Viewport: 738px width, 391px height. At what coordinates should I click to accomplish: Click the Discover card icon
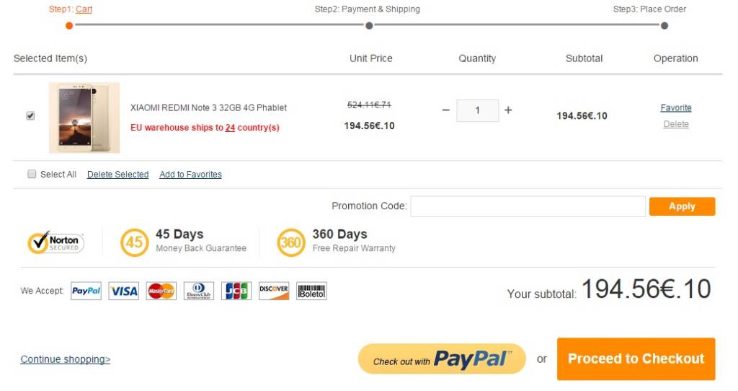coord(274,291)
